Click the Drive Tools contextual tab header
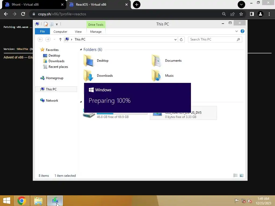This screenshot has height=206, width=275. [x=96, y=24]
